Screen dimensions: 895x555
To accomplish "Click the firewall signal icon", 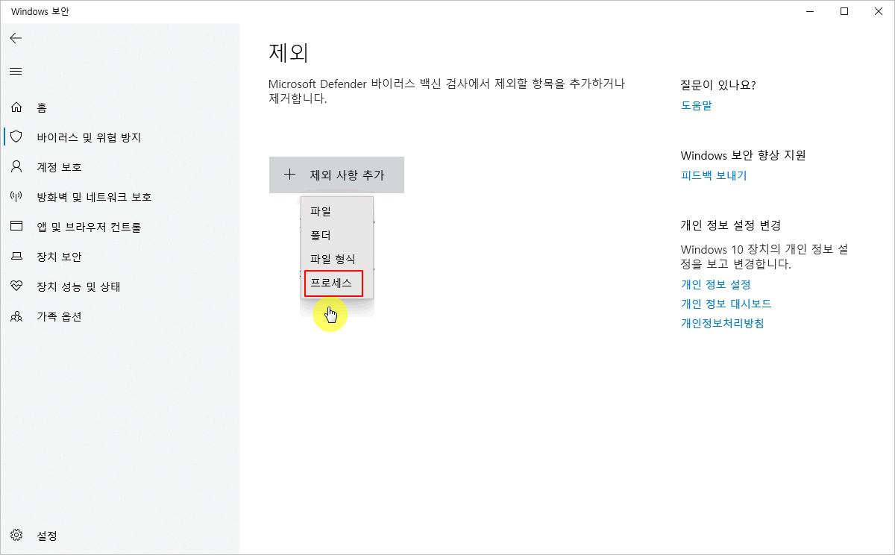I will [16, 197].
